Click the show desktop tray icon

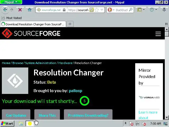click(x=166, y=124)
